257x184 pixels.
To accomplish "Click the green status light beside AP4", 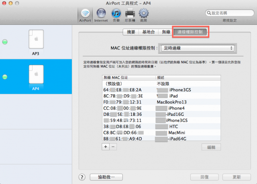I will click(5, 77).
